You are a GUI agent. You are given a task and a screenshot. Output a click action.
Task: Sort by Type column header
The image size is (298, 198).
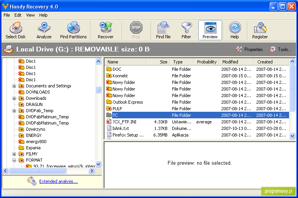(181, 62)
